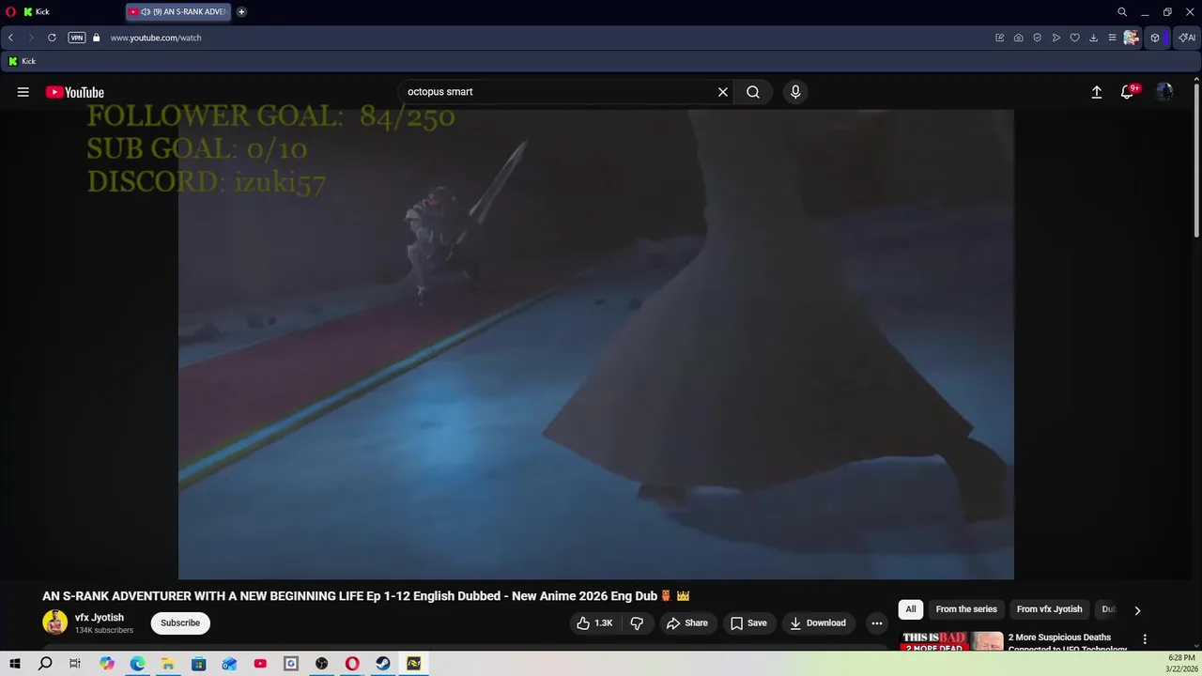
Task: Clear the YouTube search text
Action: point(723,92)
